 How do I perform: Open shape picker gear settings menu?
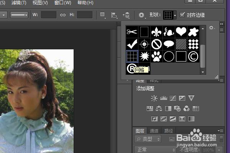pyautogui.click(x=212, y=28)
